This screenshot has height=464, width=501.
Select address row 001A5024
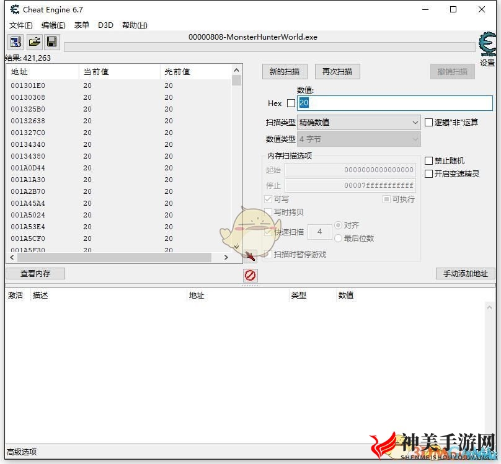(x=119, y=216)
